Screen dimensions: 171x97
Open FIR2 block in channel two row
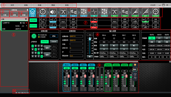click(94, 26)
